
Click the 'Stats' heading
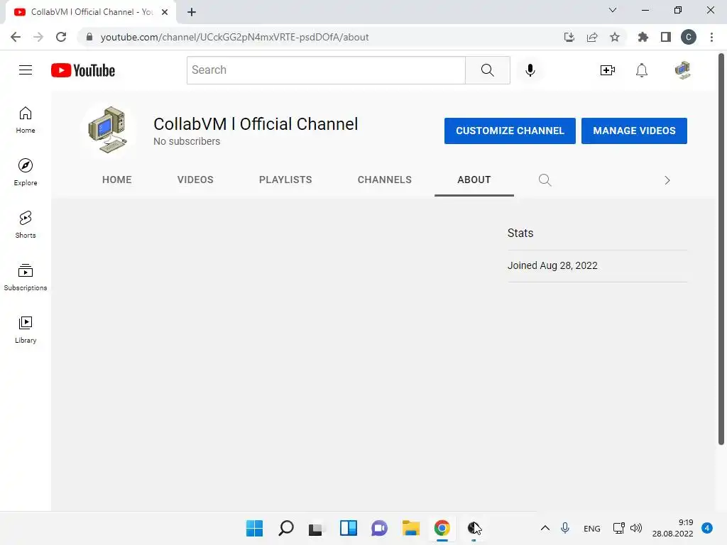[x=520, y=233]
